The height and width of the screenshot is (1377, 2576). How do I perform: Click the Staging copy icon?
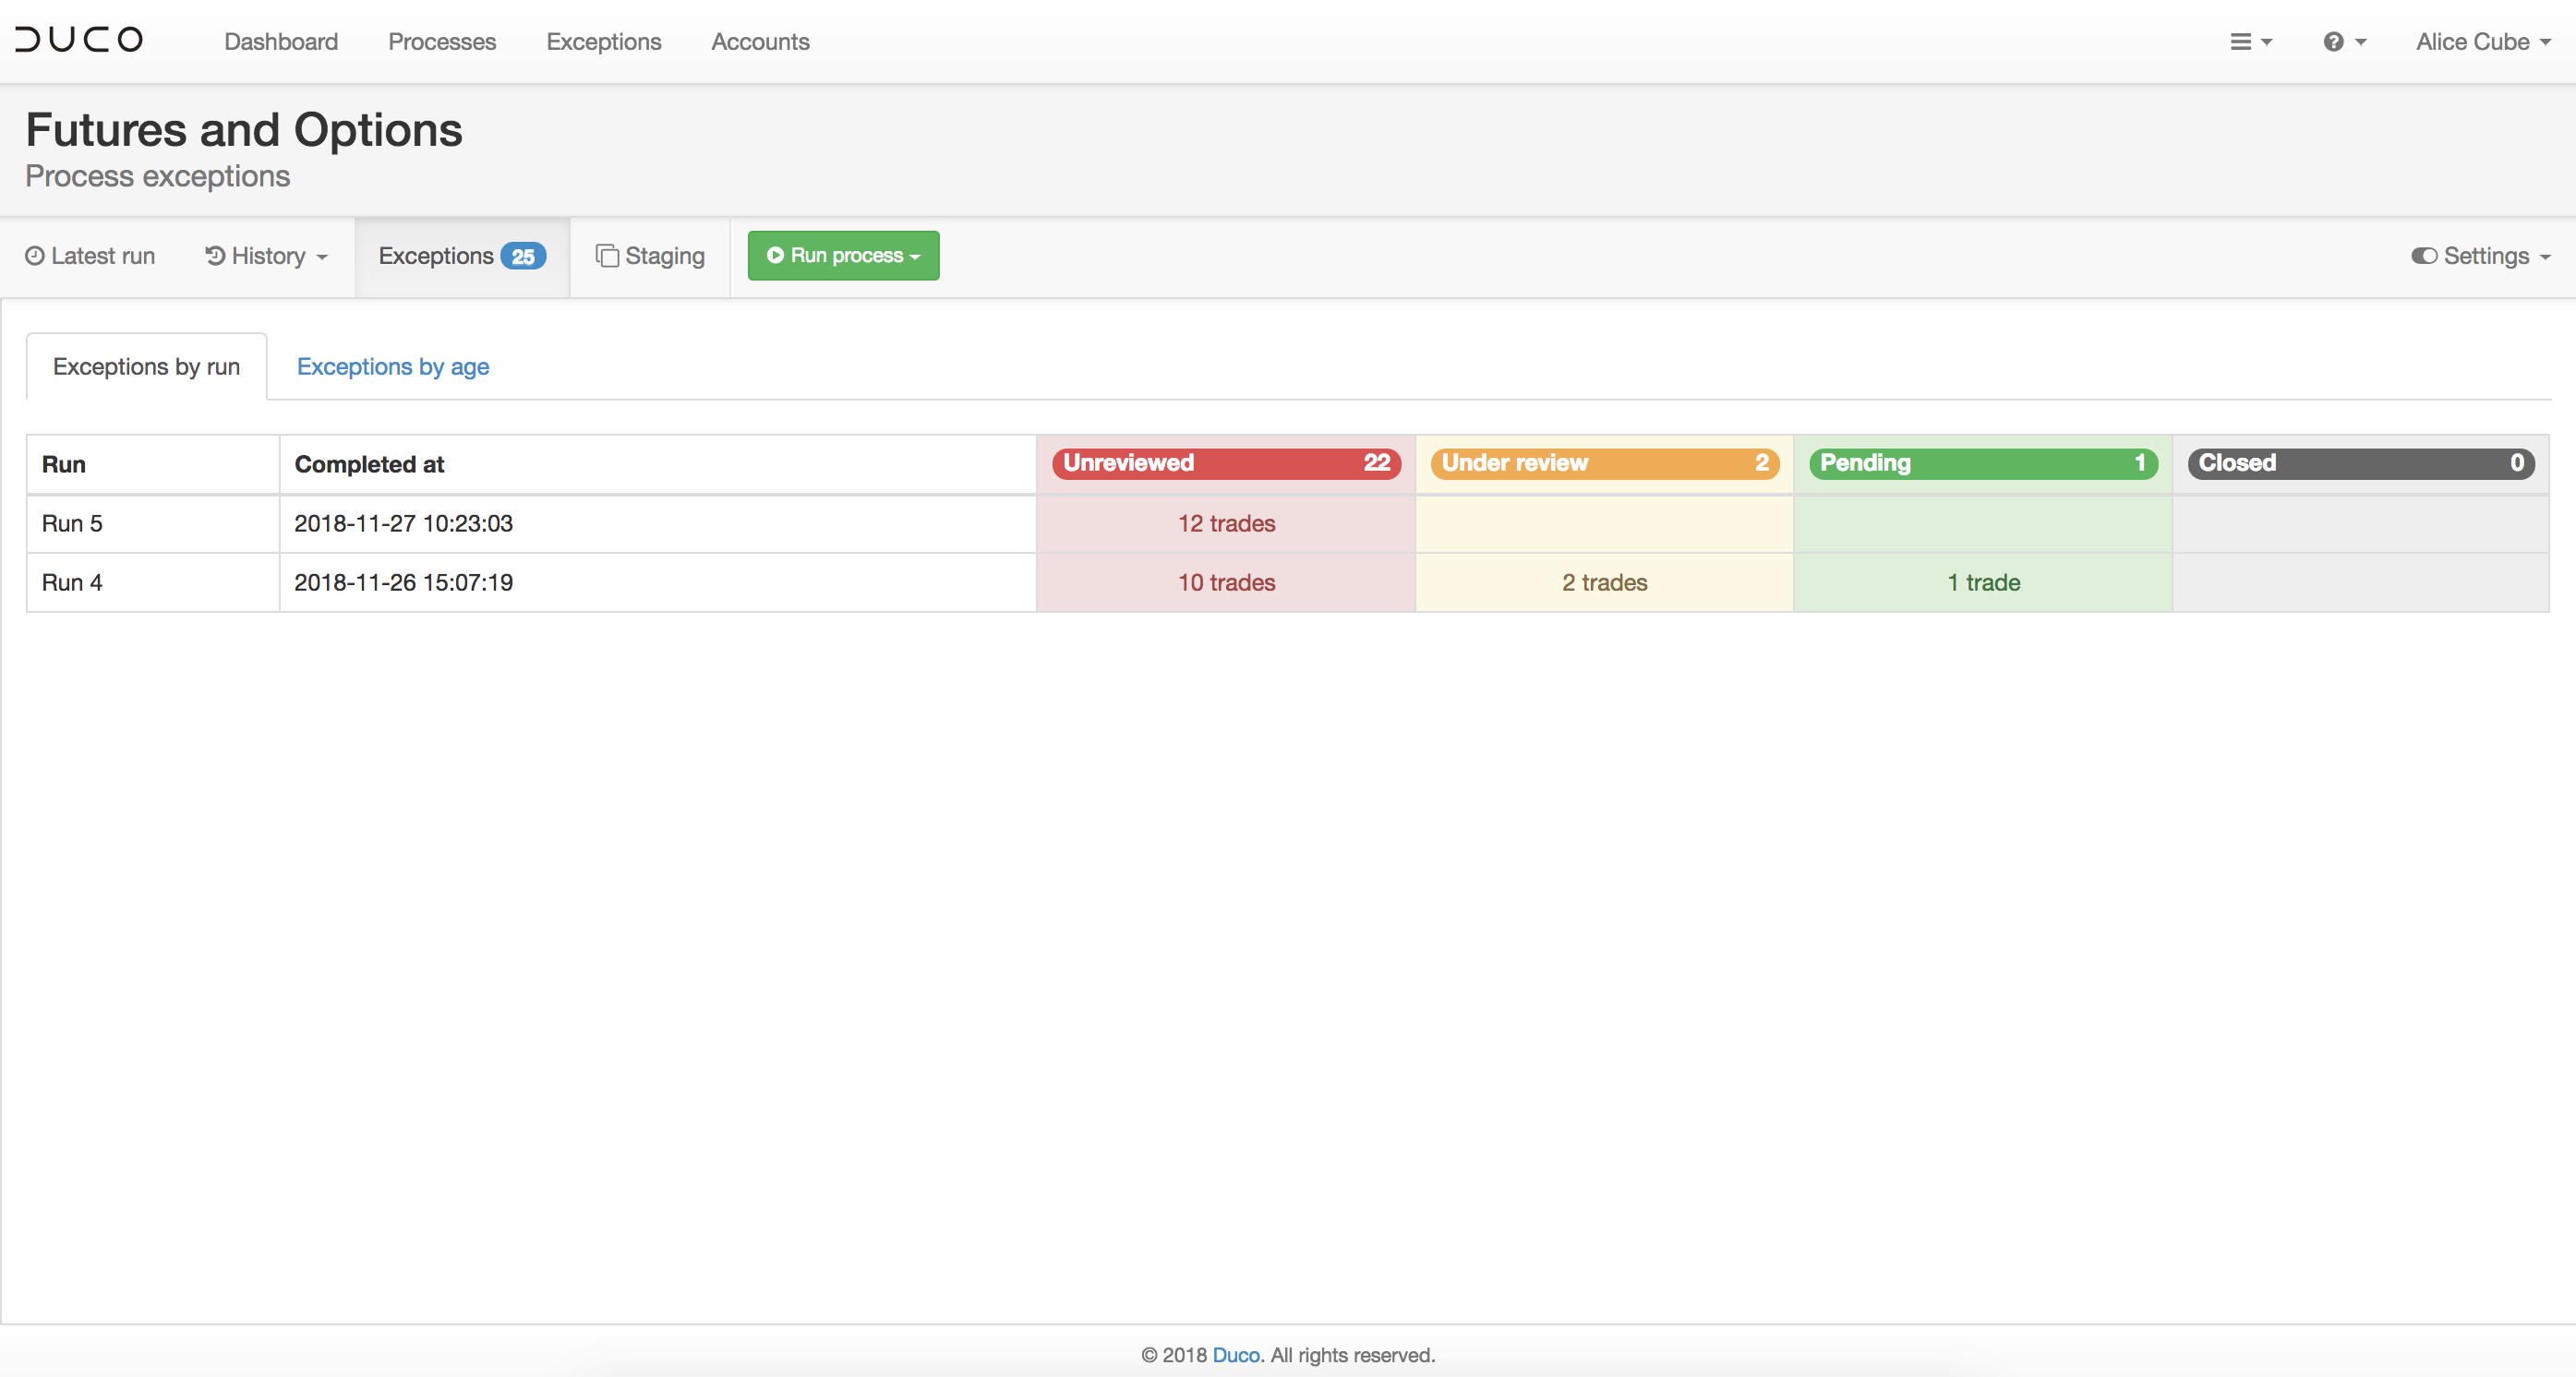[607, 256]
